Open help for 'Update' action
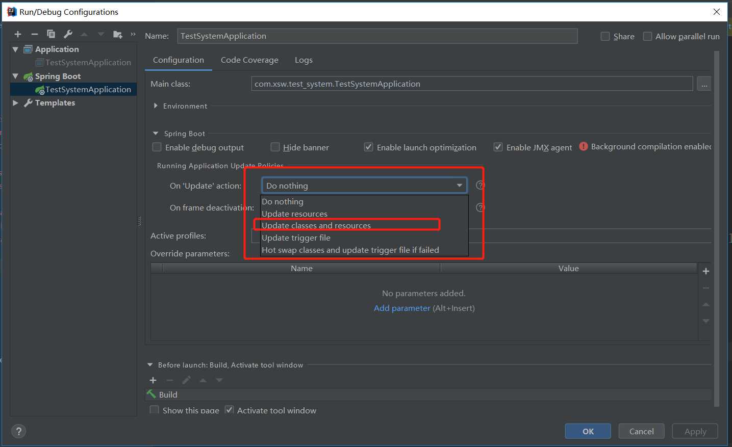The width and height of the screenshot is (732, 447). click(x=480, y=185)
